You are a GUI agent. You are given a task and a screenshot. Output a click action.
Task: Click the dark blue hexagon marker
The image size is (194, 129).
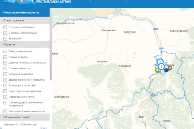(x=167, y=70)
